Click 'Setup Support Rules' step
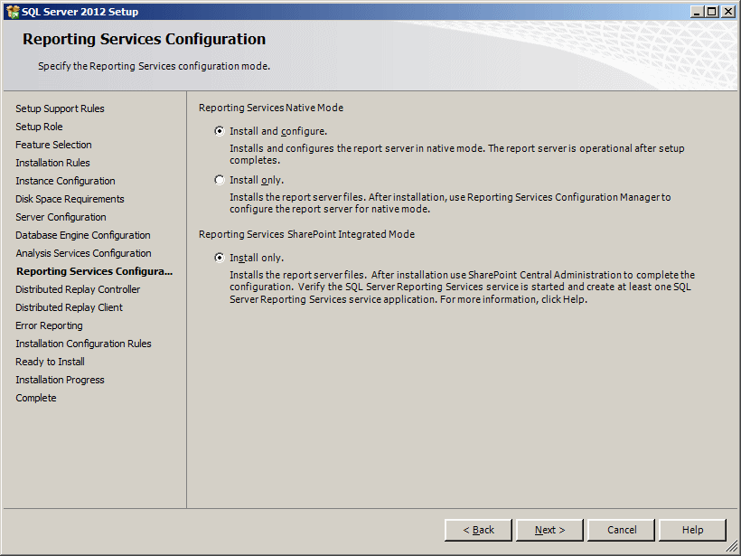The height and width of the screenshot is (556, 741). click(x=60, y=108)
